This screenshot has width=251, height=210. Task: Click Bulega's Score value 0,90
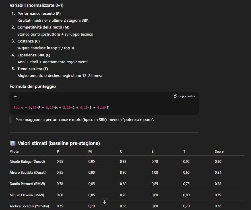point(218,162)
